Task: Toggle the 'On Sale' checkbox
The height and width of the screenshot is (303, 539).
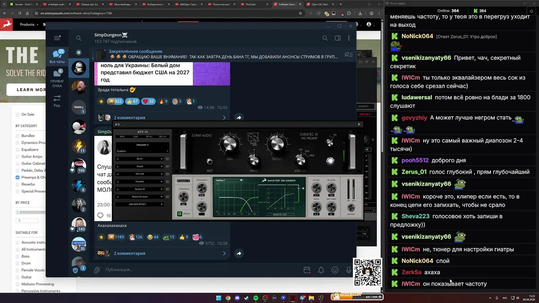Action: 17,114
